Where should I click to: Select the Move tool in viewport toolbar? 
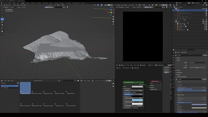[2, 16]
